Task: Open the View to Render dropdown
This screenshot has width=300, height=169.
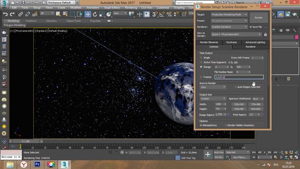Action: pos(236,34)
